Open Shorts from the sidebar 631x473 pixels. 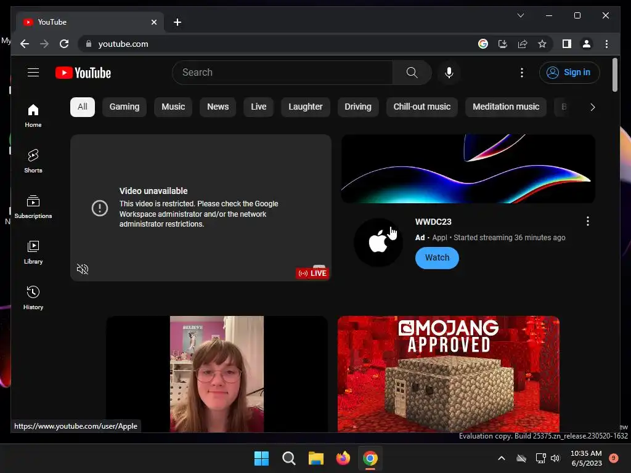pos(33,161)
